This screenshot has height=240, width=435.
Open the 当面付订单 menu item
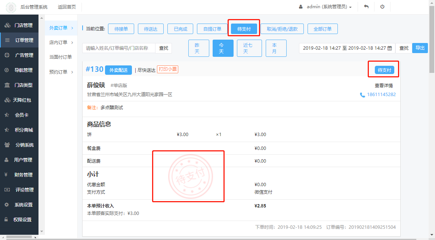click(x=61, y=57)
